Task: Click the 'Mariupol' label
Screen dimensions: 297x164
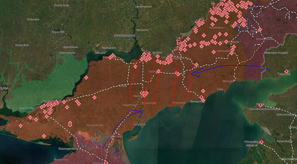Action: (228, 81)
